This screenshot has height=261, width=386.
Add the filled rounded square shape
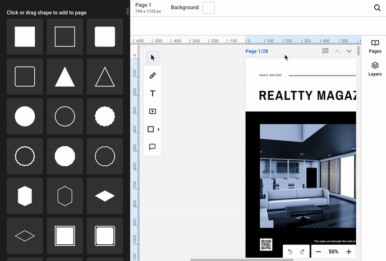point(105,36)
